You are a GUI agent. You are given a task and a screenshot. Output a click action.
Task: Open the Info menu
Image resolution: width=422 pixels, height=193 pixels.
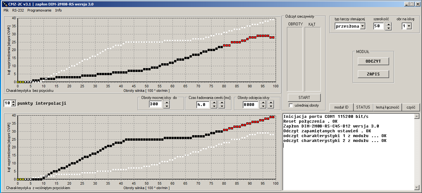[x=58, y=10]
